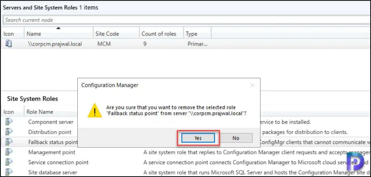Click the Management point description text
The width and height of the screenshot is (371, 177).
[x=257, y=152]
